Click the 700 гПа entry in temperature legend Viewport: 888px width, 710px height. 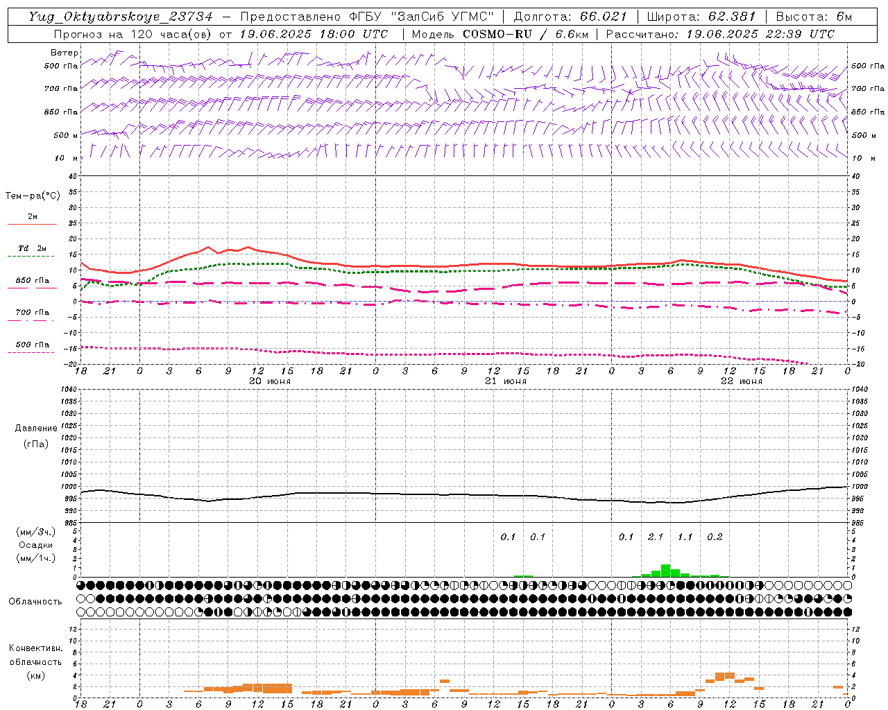point(33,313)
